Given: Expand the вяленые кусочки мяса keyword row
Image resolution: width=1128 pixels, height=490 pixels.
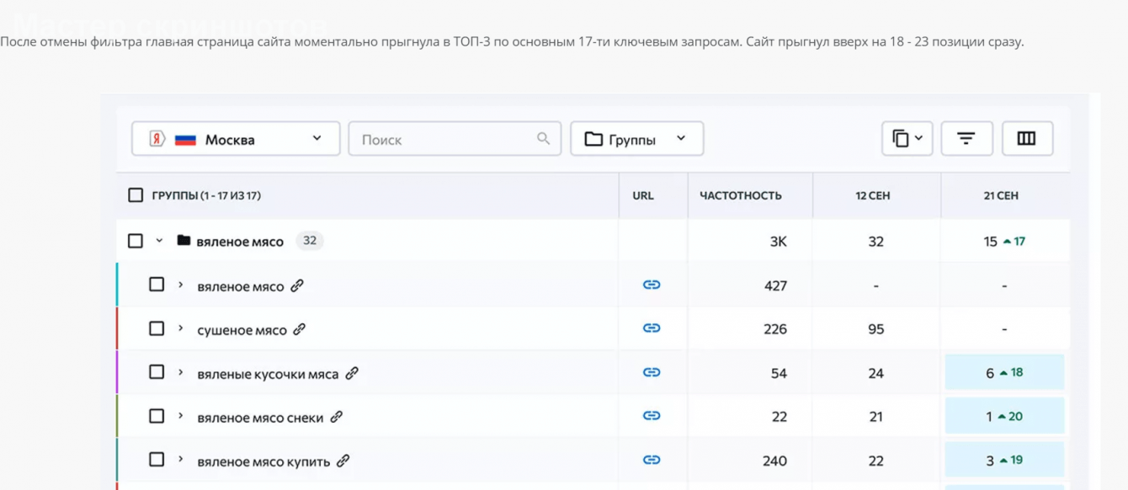Looking at the screenshot, I should (180, 372).
